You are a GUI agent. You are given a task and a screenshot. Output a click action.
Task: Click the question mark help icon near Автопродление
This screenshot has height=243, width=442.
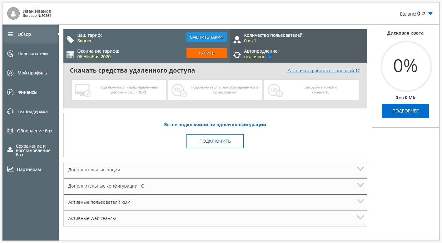coord(269,57)
